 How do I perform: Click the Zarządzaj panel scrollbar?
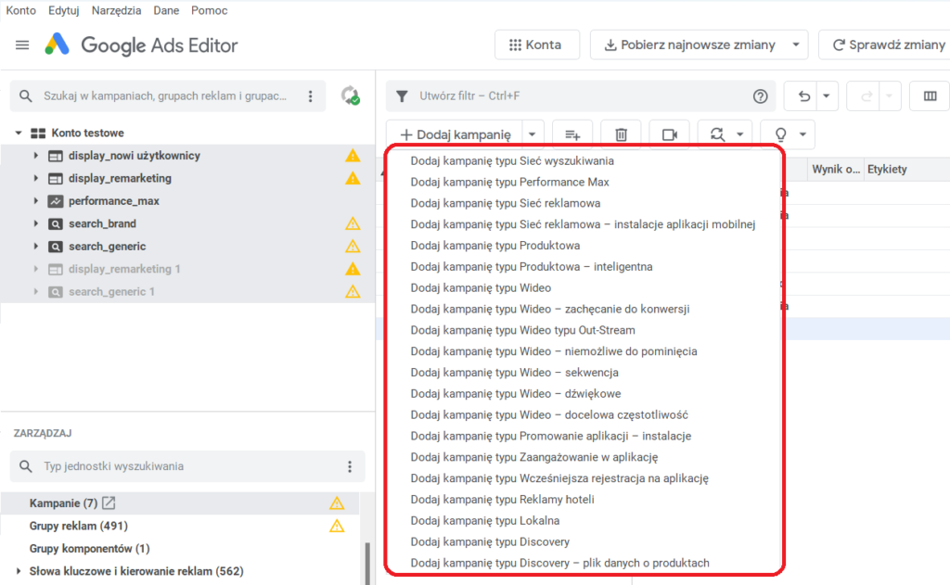[x=367, y=563]
